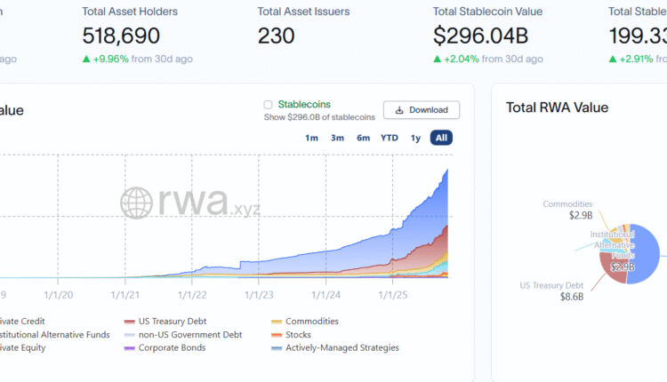
Task: Click the US Treasury Debt legend marker
Action: pyautogui.click(x=130, y=322)
